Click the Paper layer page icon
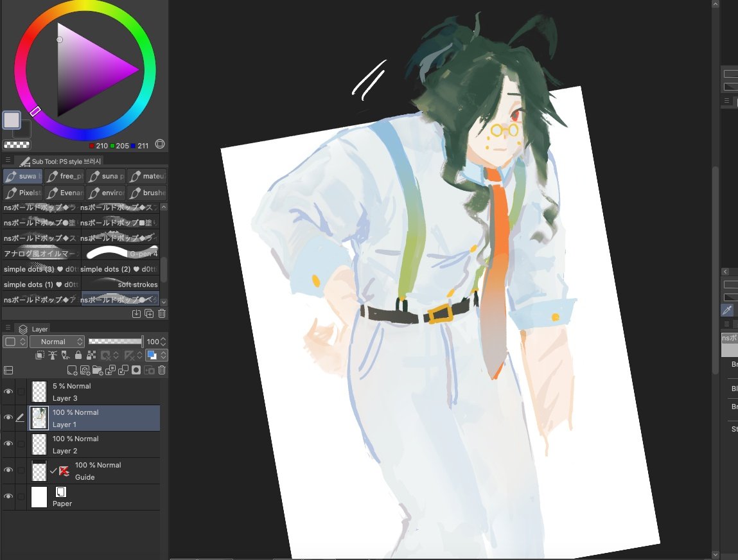The height and width of the screenshot is (560, 738). click(x=61, y=492)
